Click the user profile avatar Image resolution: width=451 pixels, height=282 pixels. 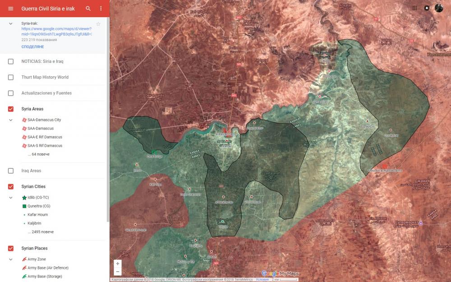[x=439, y=8]
